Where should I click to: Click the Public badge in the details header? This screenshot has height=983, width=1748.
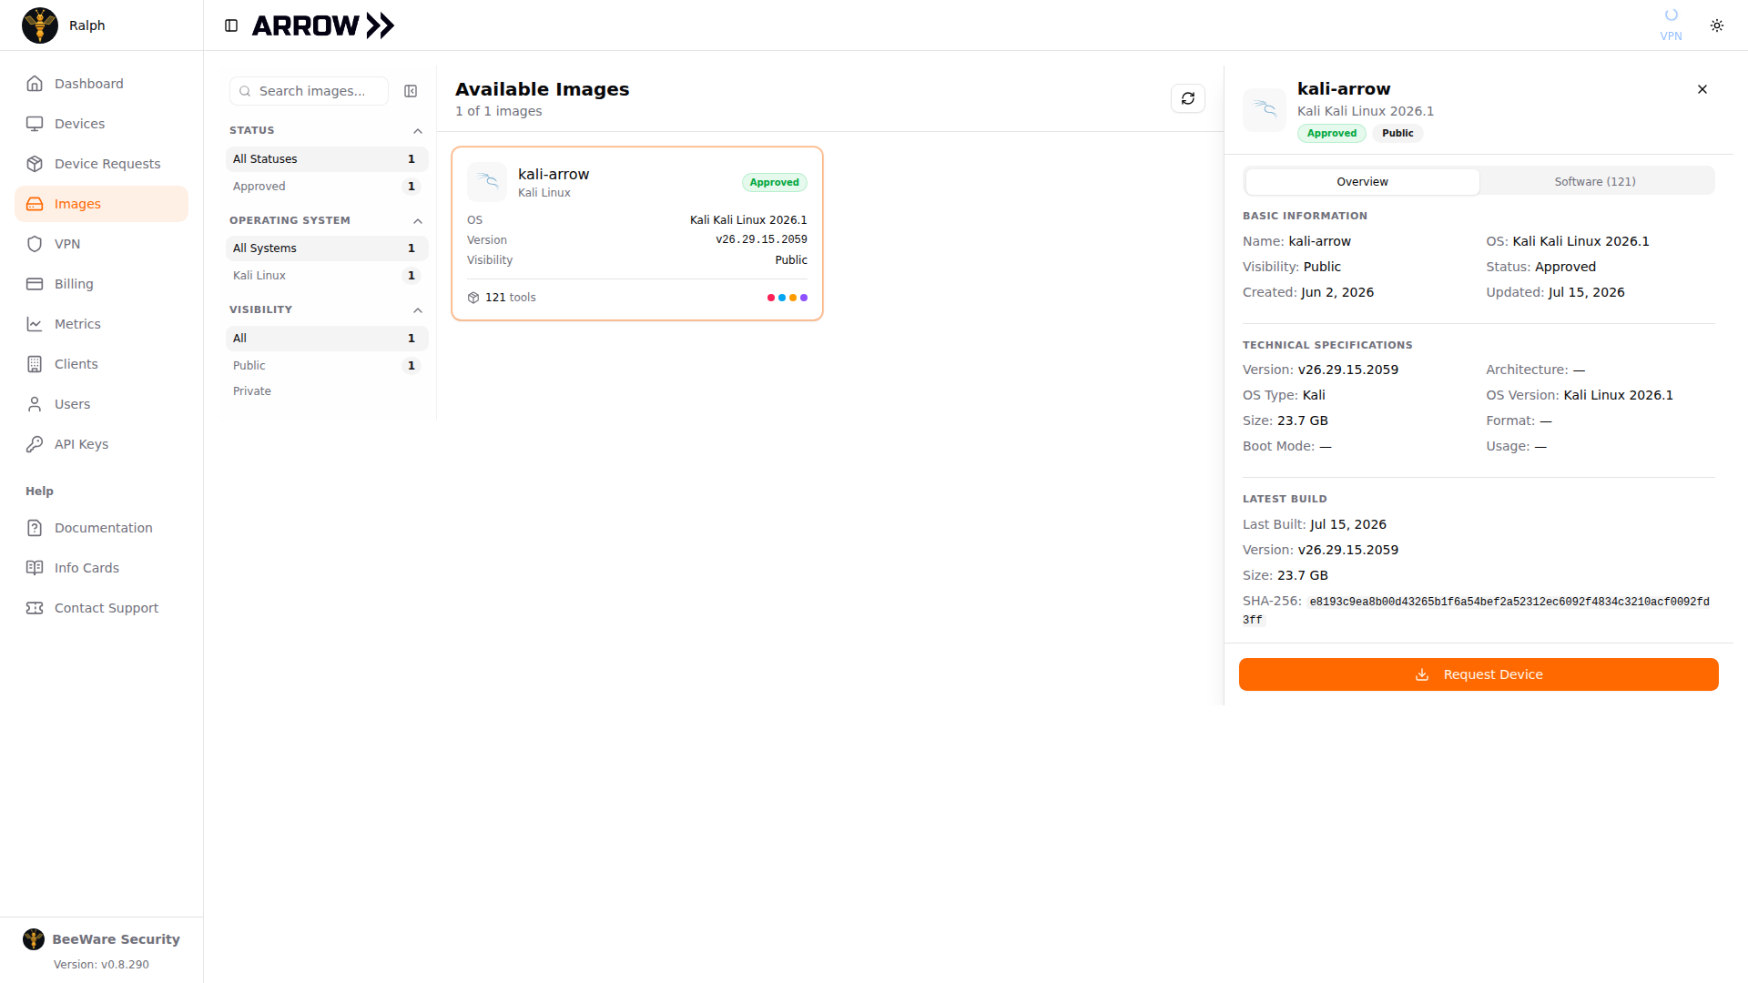coord(1397,133)
